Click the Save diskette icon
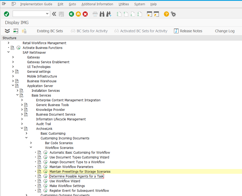The width and height of the screenshot is (242, 196). click(61, 14)
